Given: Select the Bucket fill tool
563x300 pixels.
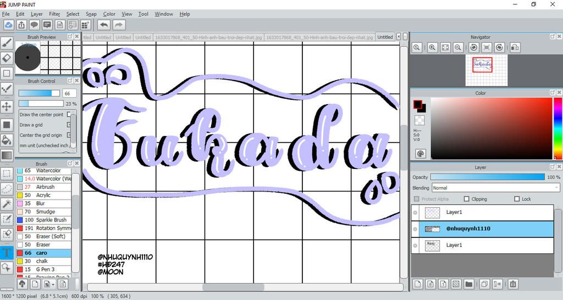Looking at the screenshot, I should tap(7, 140).
